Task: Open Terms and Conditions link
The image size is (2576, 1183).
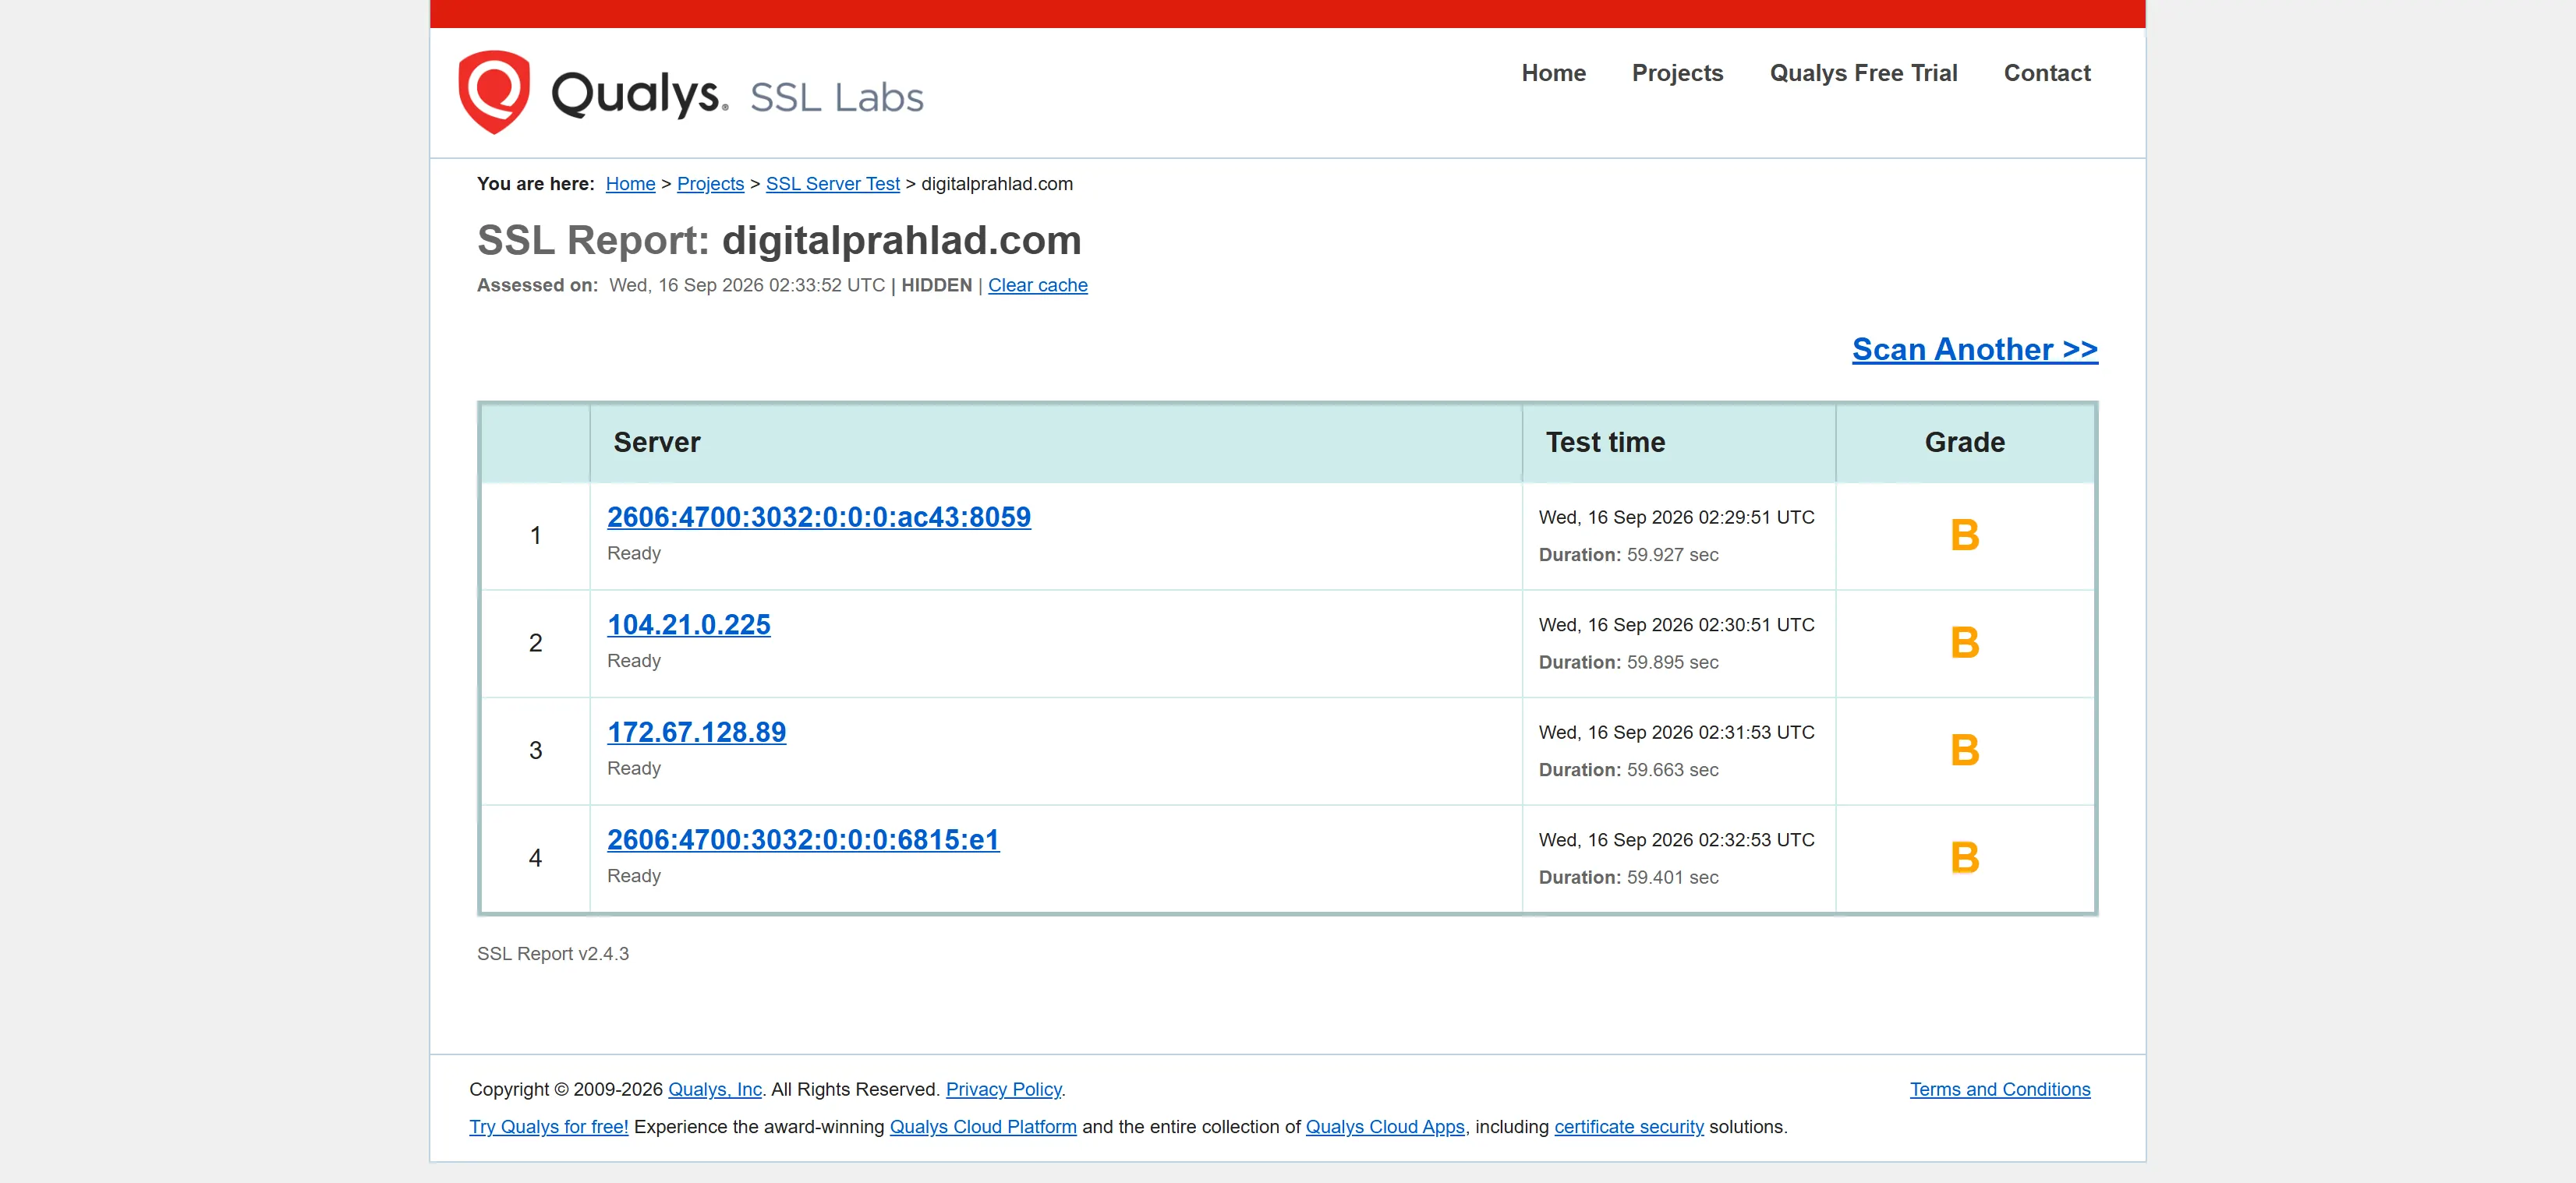Action: [1999, 1089]
